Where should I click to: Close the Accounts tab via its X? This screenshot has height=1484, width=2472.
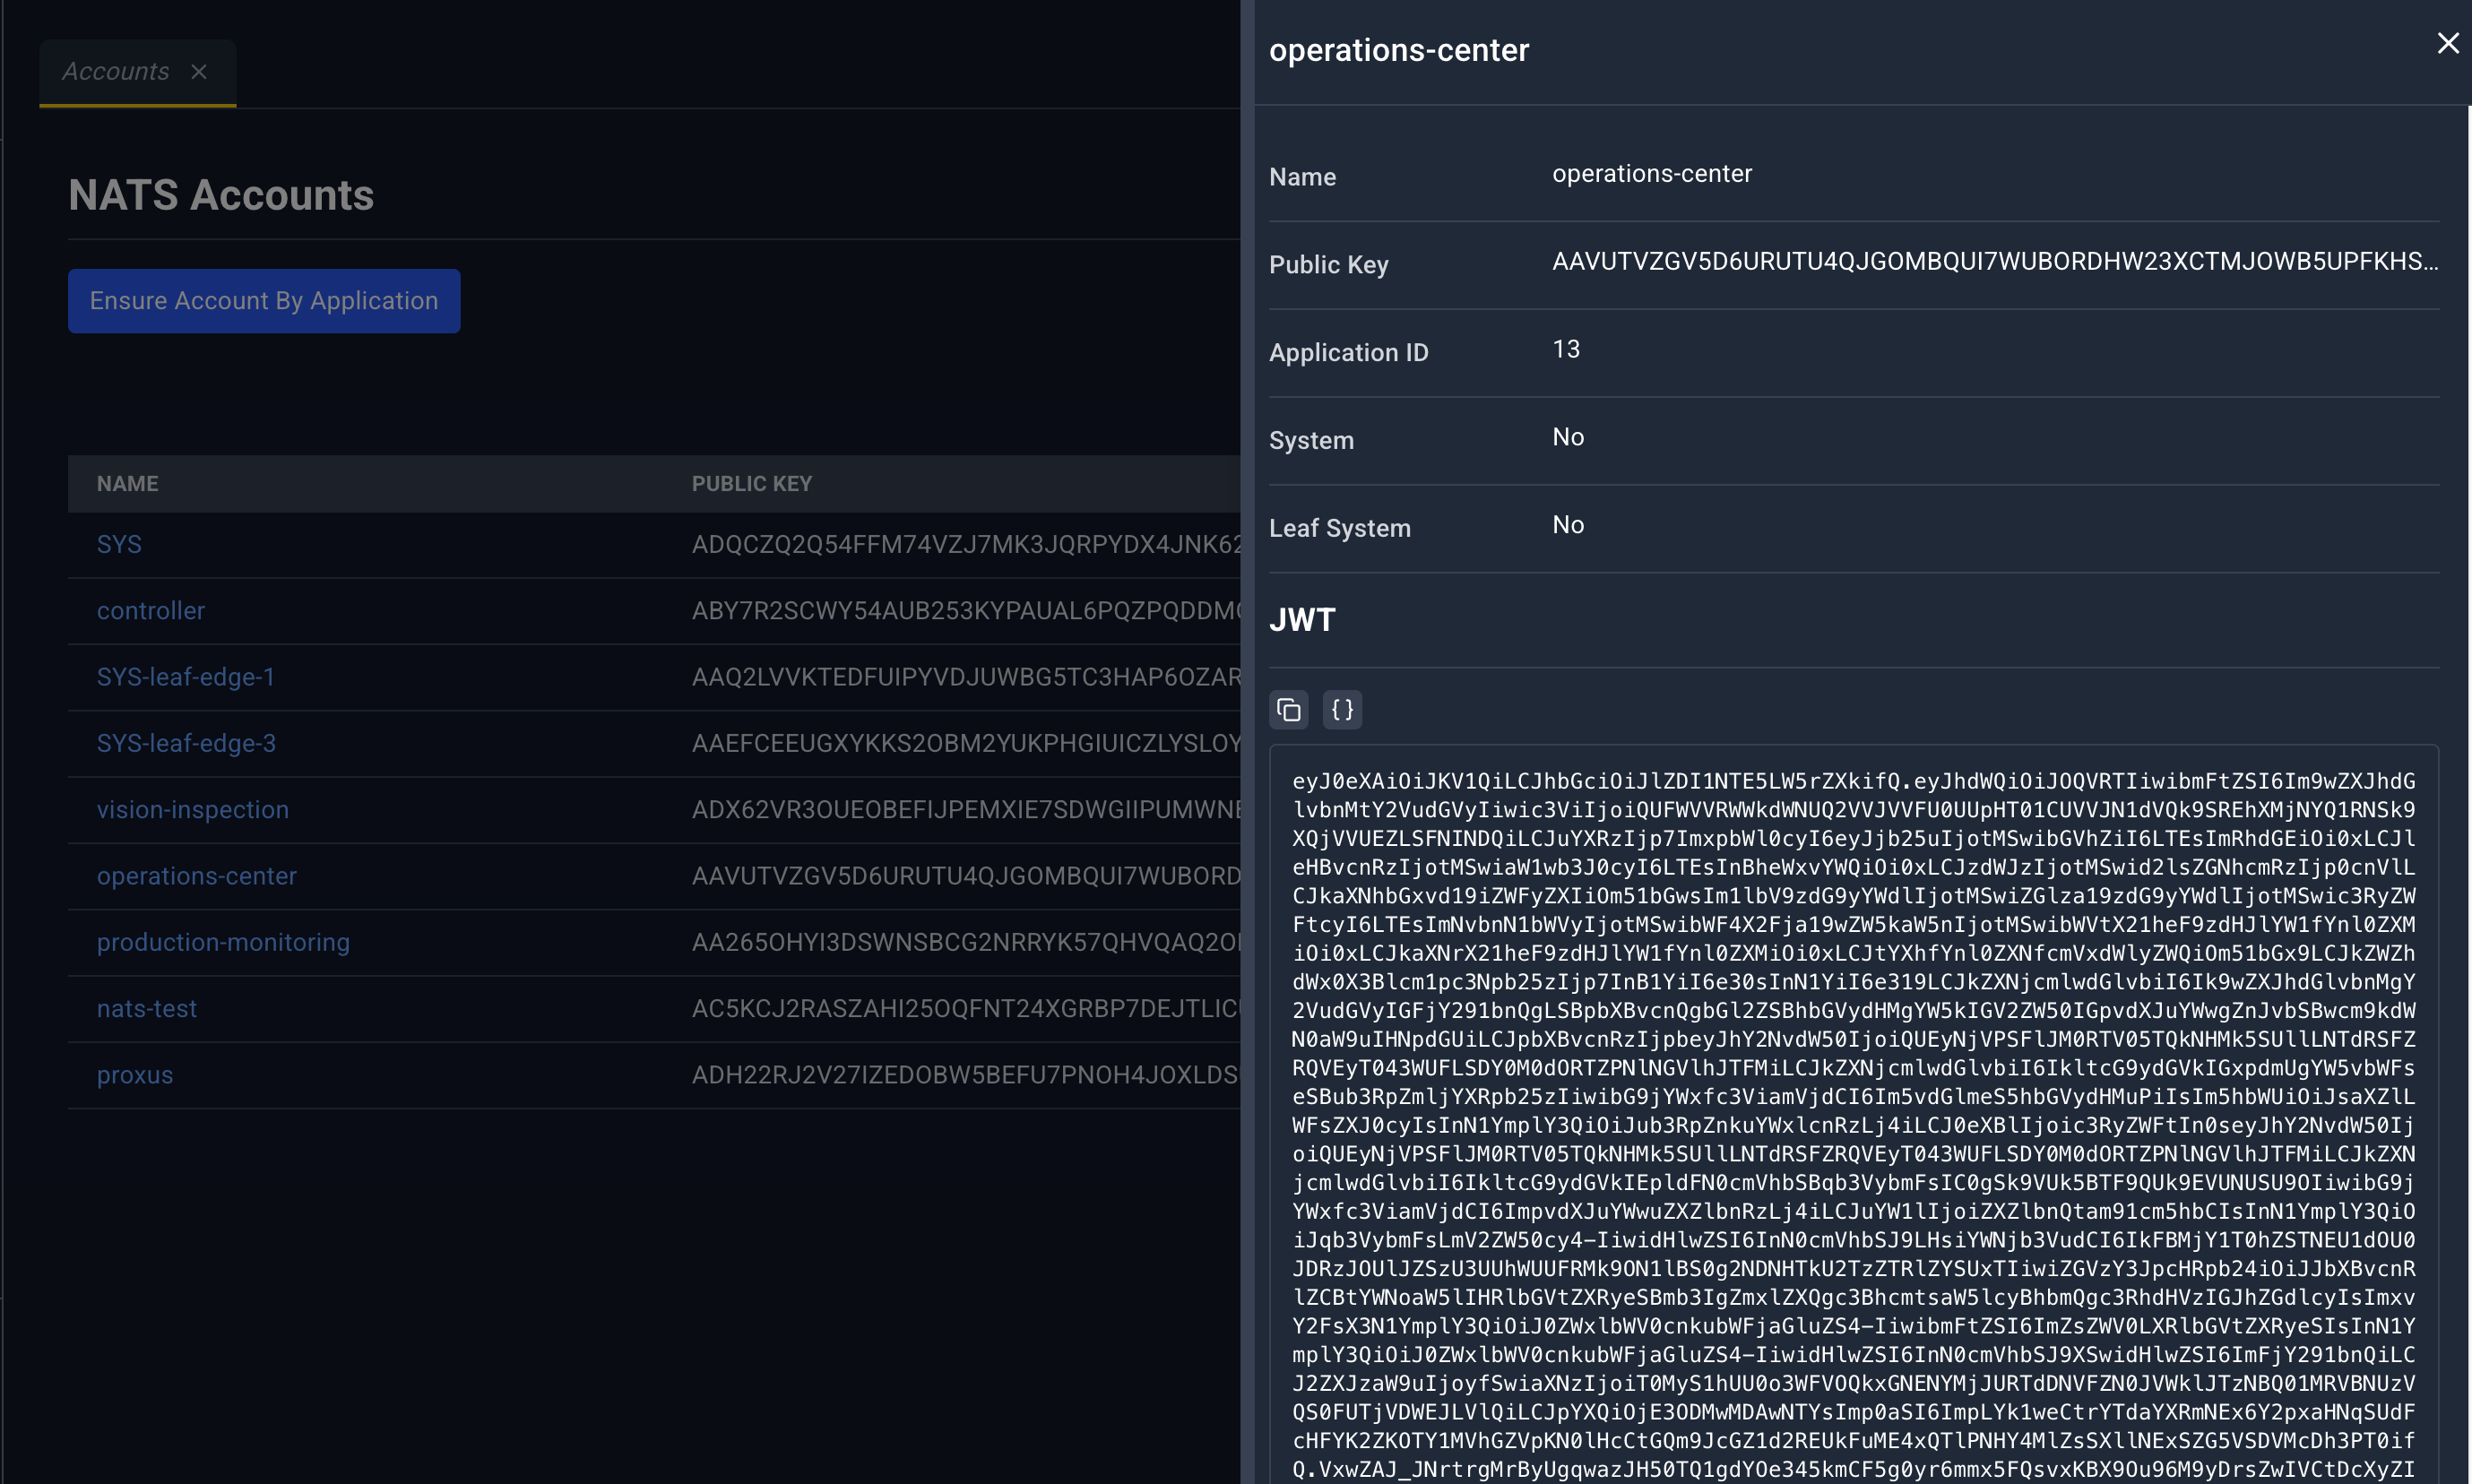click(x=199, y=71)
